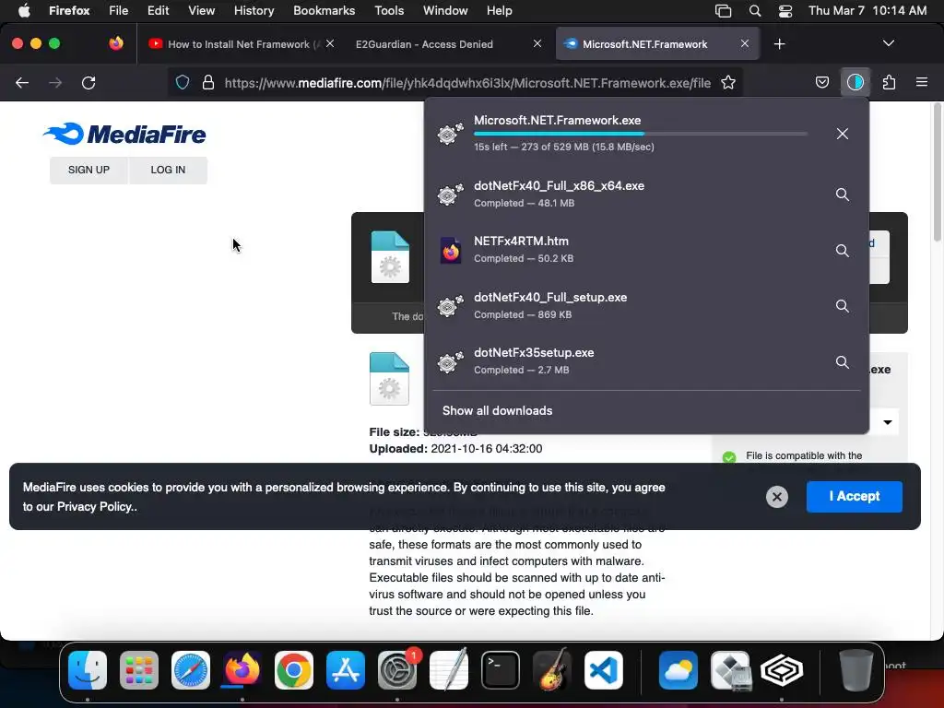The width and height of the screenshot is (944, 708).
Task: Click the MediaFire logo
Action: (124, 134)
